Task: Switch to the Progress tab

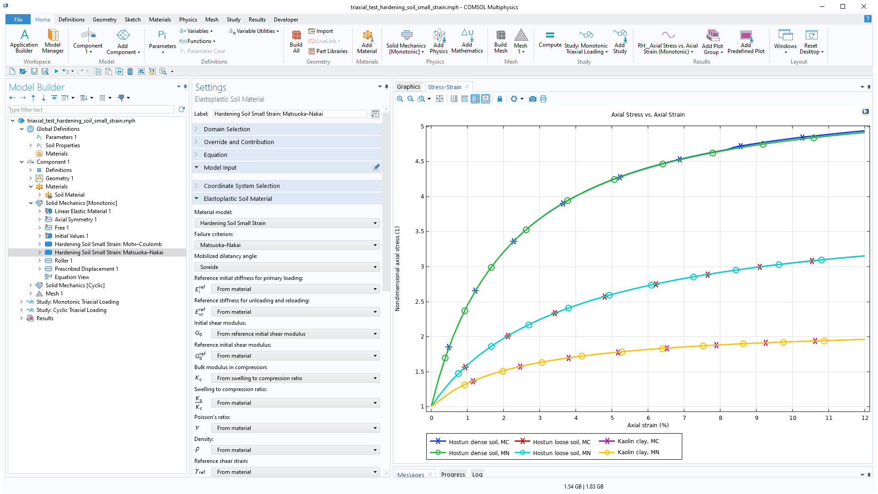Action: pos(453,474)
